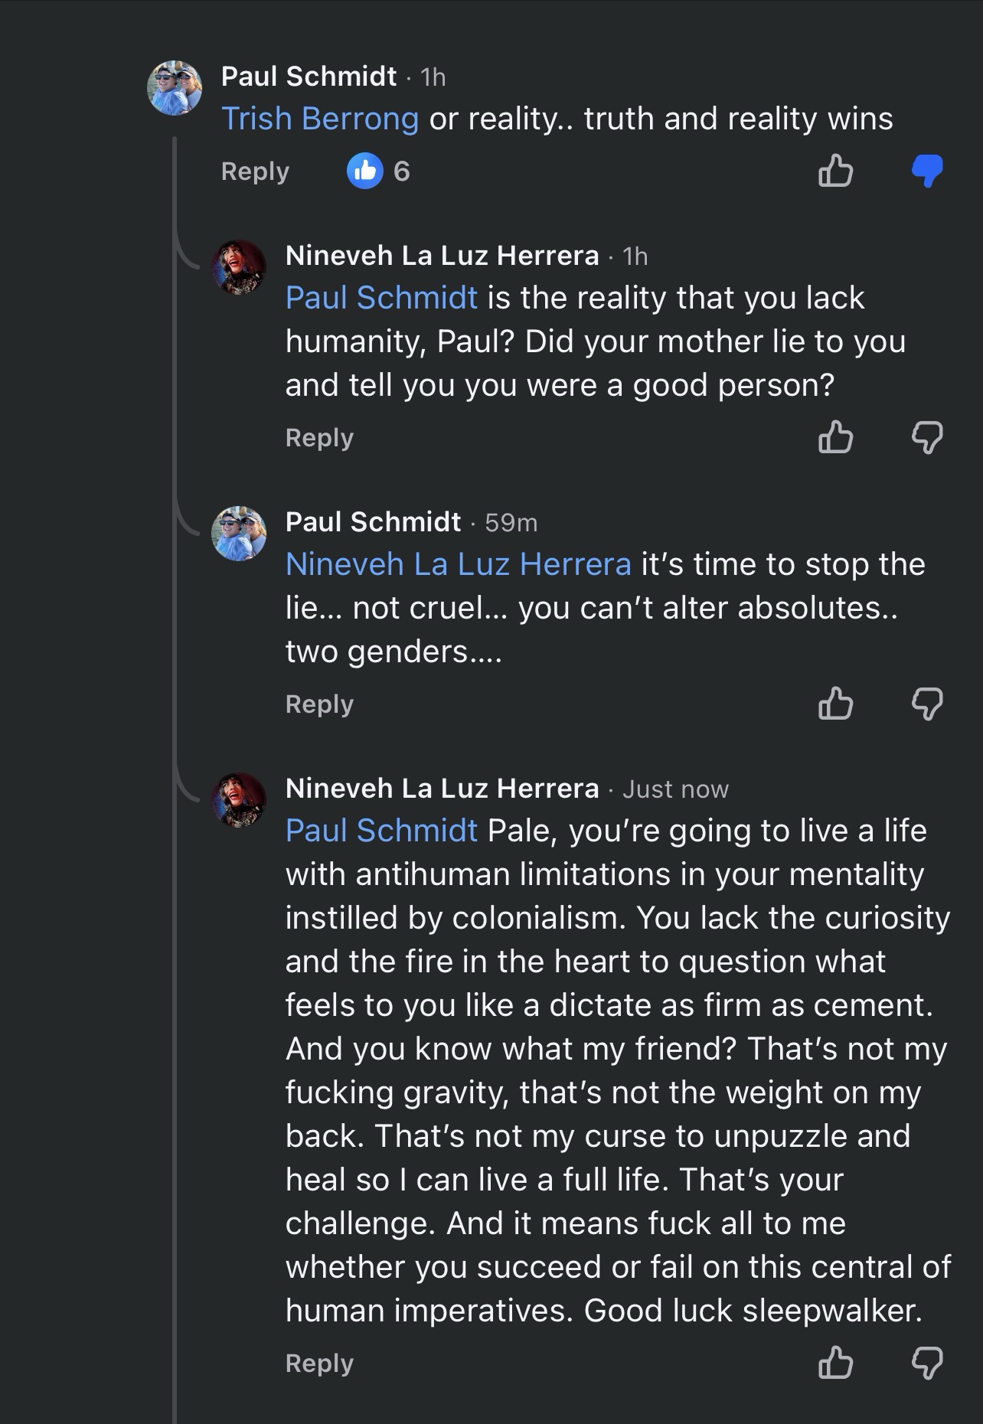Open the blue like reaction count of 6
The height and width of the screenshot is (1424, 983).
(x=379, y=171)
